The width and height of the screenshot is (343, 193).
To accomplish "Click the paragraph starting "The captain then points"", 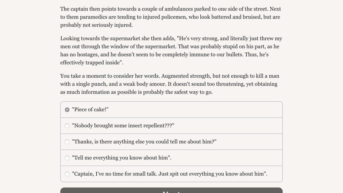I will point(170,17).
